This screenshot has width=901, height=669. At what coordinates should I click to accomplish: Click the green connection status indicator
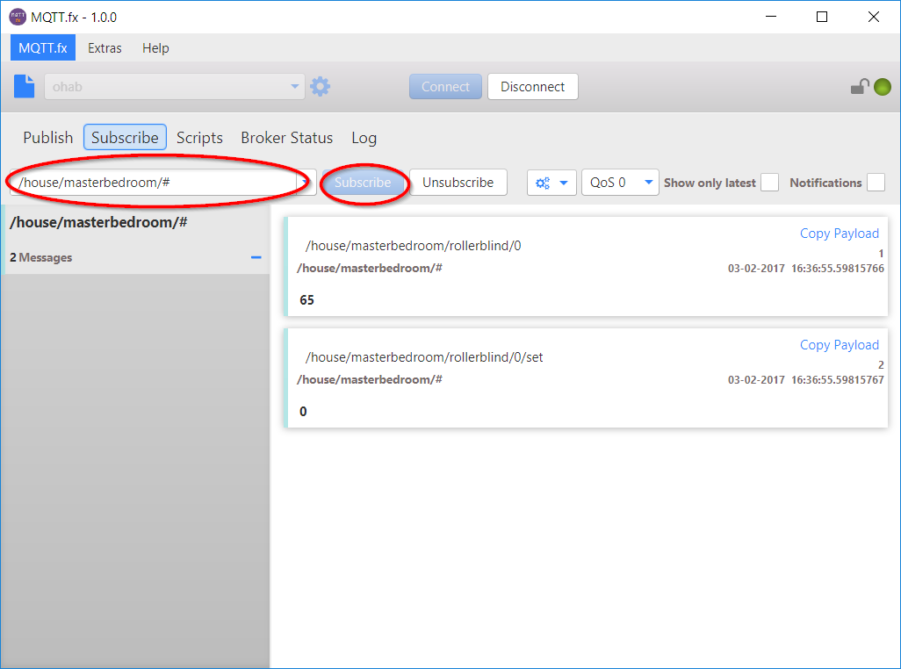[883, 87]
